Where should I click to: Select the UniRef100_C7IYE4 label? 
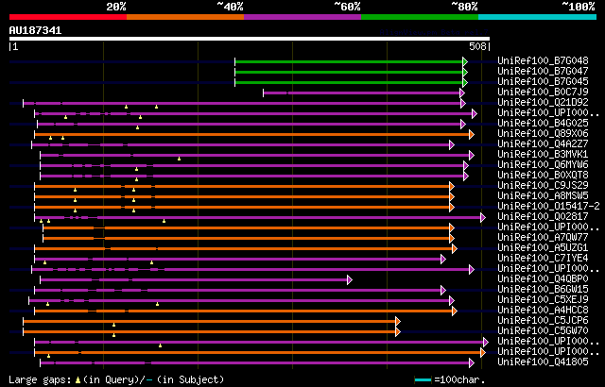543,259
